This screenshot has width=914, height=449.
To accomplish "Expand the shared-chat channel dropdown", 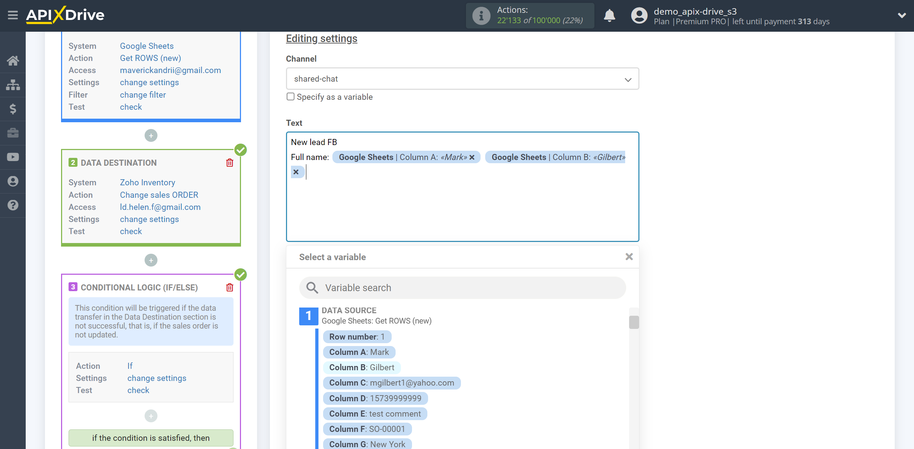I will (628, 78).
